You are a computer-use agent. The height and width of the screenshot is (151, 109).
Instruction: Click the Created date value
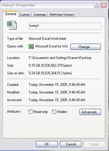coord(57,85)
